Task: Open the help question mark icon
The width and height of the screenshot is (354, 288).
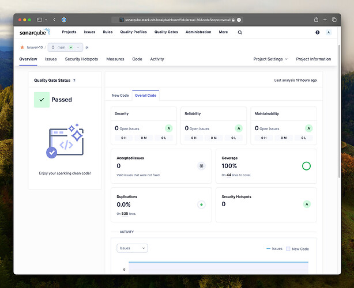Action: pos(317,33)
